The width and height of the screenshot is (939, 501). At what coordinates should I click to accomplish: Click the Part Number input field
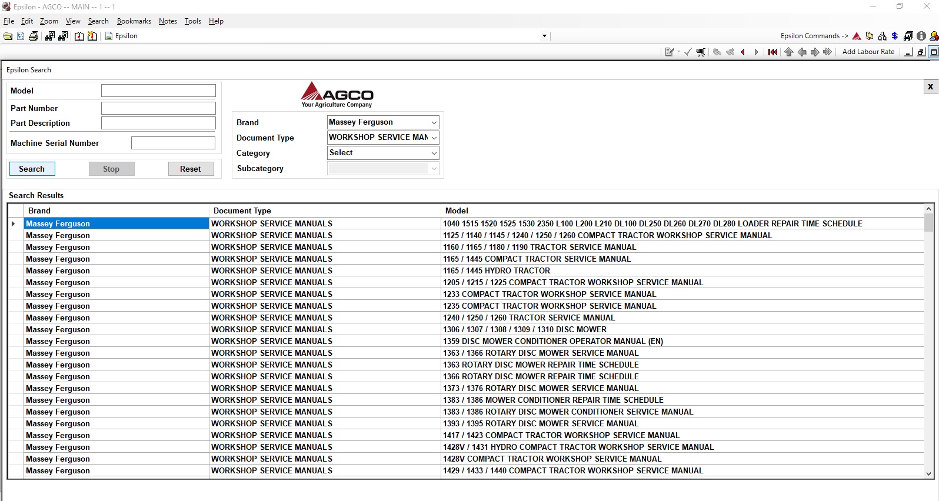tap(158, 108)
